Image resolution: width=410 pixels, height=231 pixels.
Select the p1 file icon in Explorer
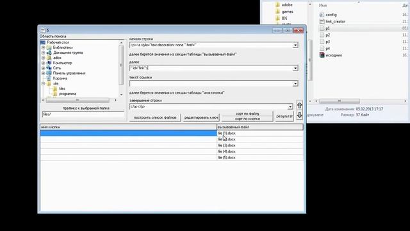point(322,28)
